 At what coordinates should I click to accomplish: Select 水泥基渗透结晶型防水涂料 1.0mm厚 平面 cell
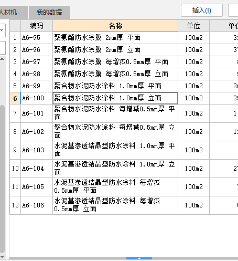(115, 150)
